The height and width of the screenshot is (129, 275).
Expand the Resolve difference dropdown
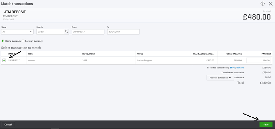(220, 78)
